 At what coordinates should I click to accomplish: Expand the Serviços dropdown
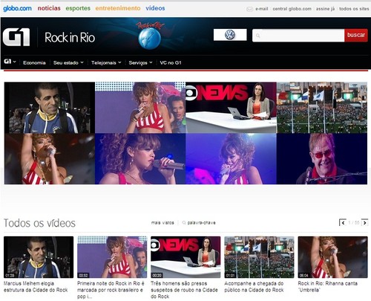pos(140,62)
